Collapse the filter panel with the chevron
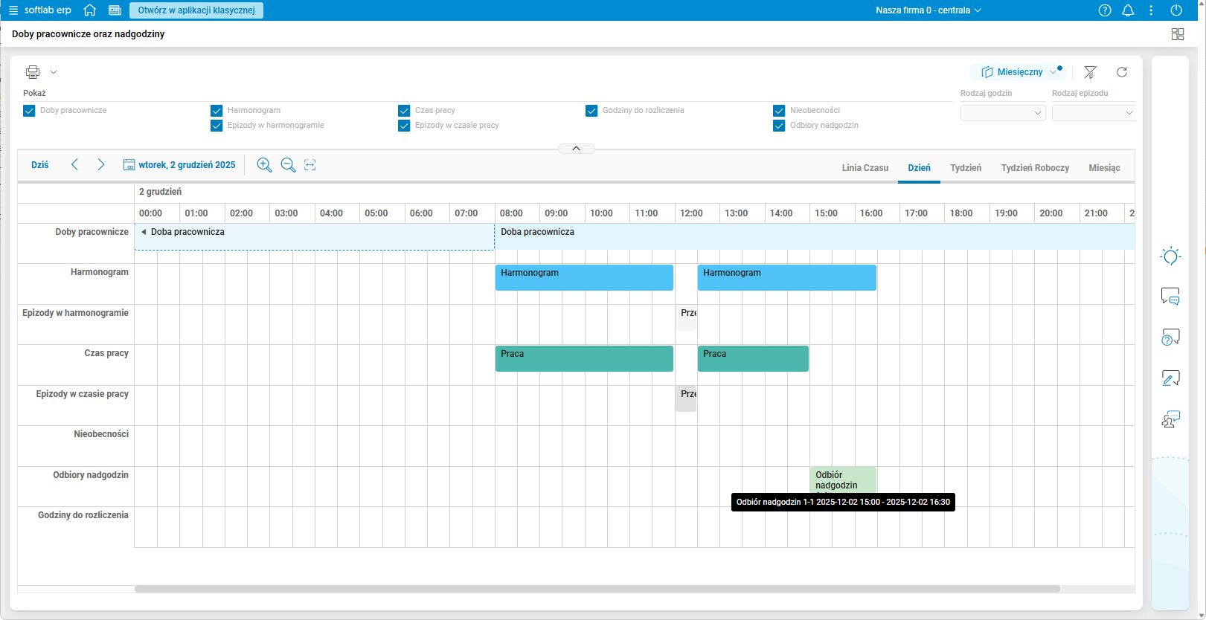 click(x=576, y=149)
